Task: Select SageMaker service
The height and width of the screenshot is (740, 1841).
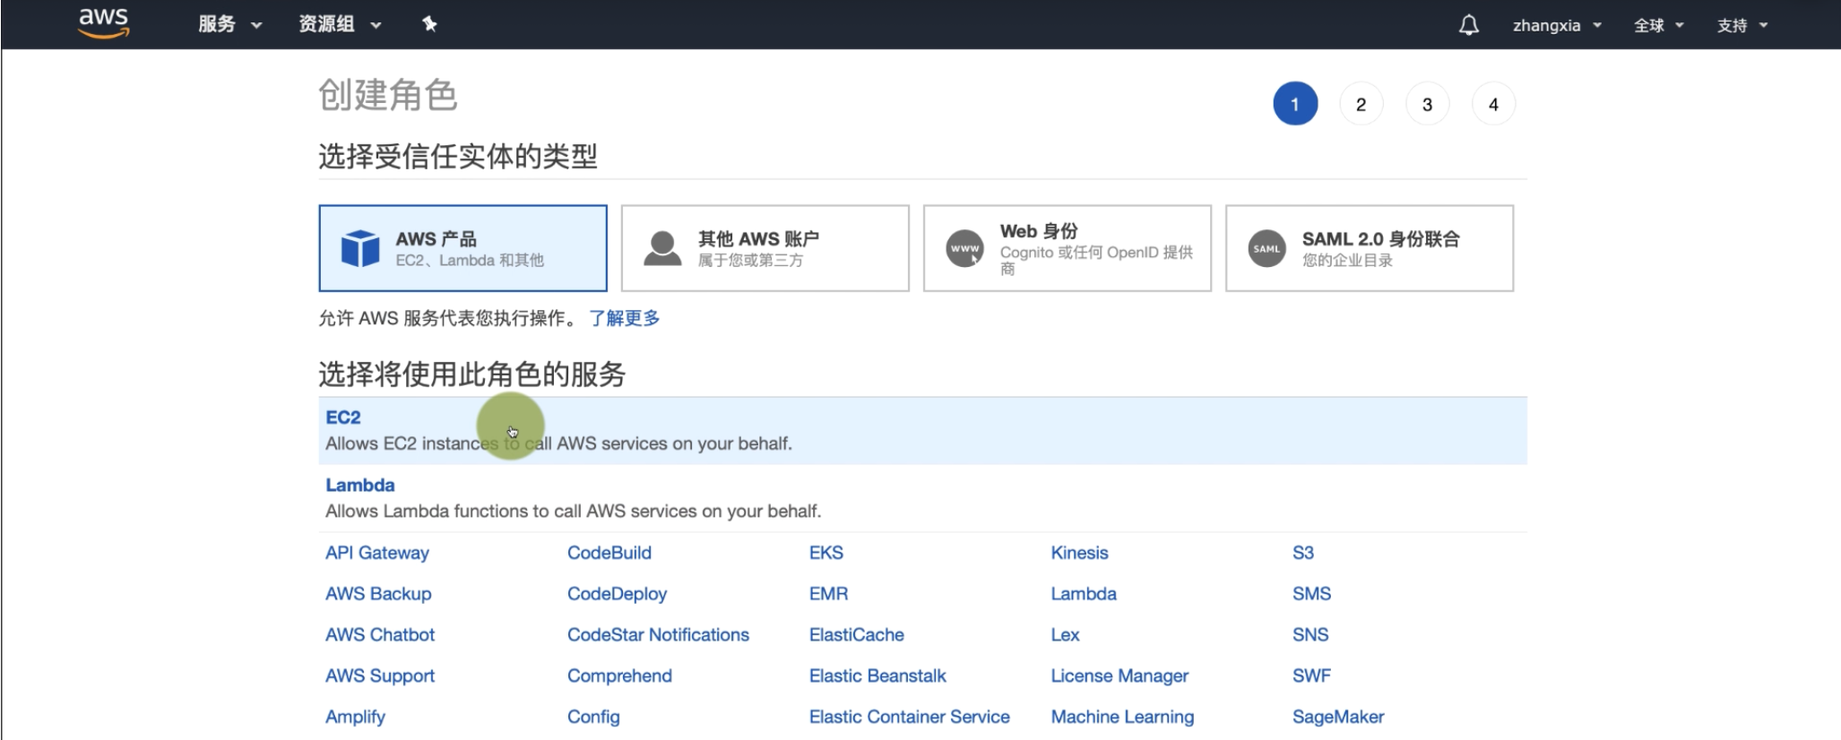Action: pos(1338,717)
